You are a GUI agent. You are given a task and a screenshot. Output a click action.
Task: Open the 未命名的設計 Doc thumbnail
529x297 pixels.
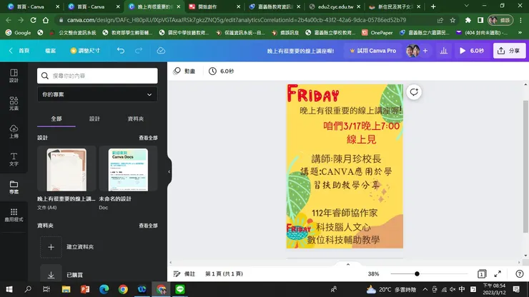coord(128,169)
